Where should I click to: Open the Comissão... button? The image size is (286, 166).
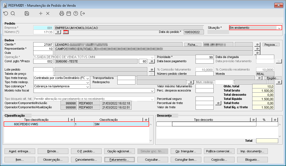[219, 160]
